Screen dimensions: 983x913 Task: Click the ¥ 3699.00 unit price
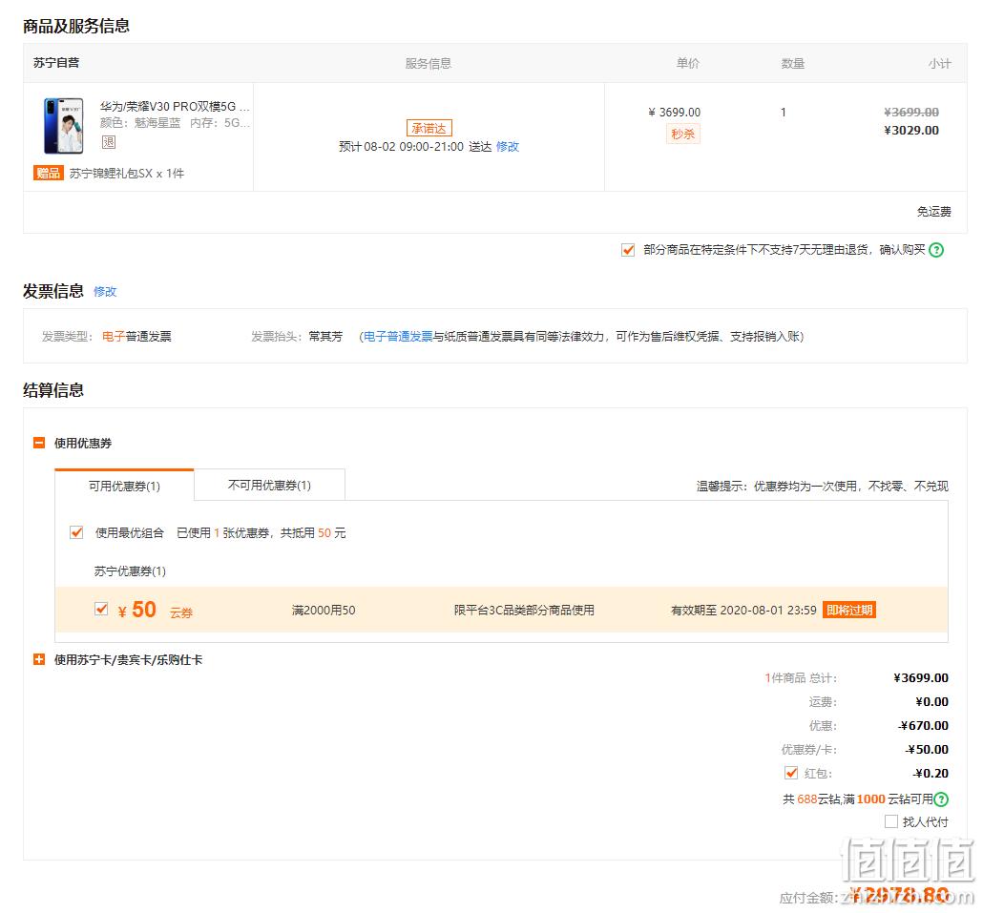click(x=674, y=113)
